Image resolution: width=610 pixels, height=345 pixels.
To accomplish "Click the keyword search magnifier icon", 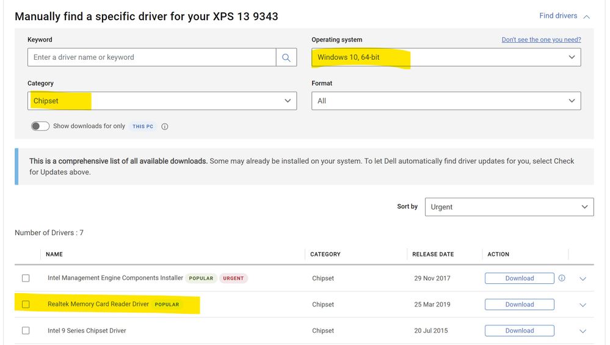I will pyautogui.click(x=286, y=57).
